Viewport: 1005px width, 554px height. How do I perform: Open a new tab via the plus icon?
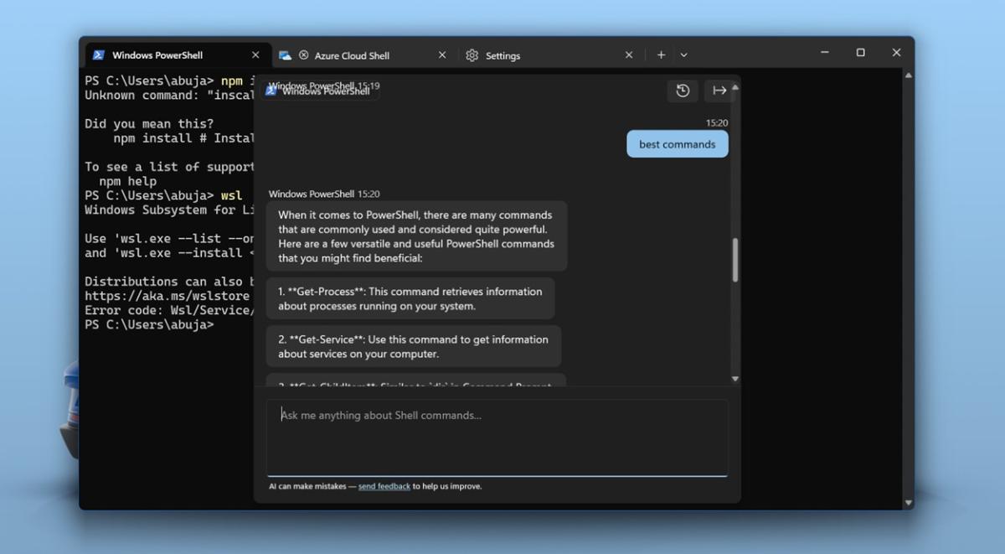click(x=661, y=54)
